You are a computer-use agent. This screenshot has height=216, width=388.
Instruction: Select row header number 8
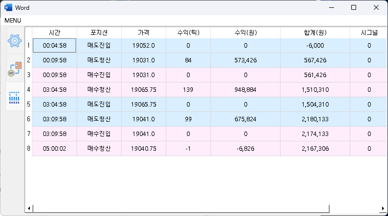[28, 149]
